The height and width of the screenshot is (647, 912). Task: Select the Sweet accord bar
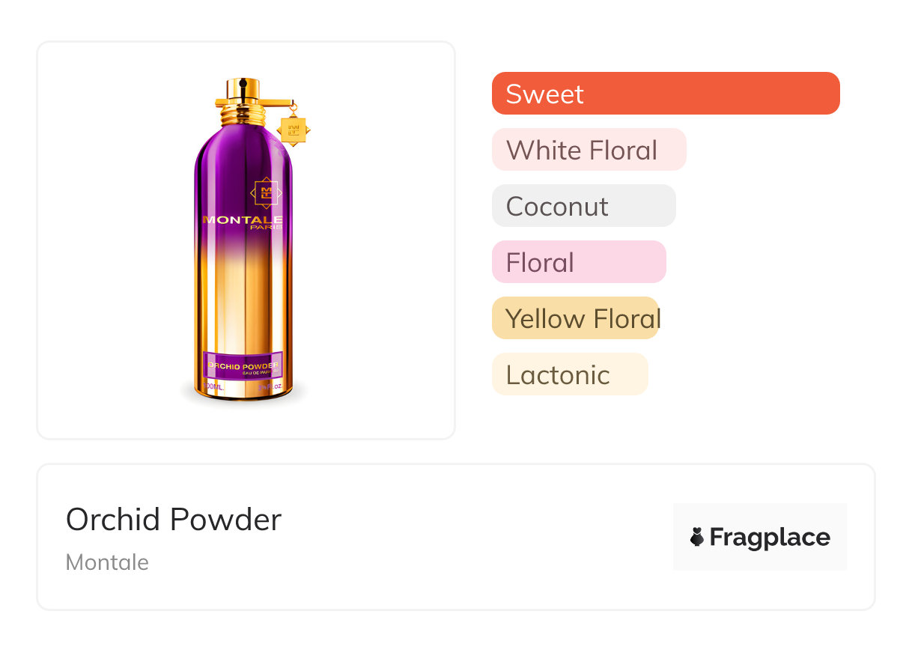(666, 94)
